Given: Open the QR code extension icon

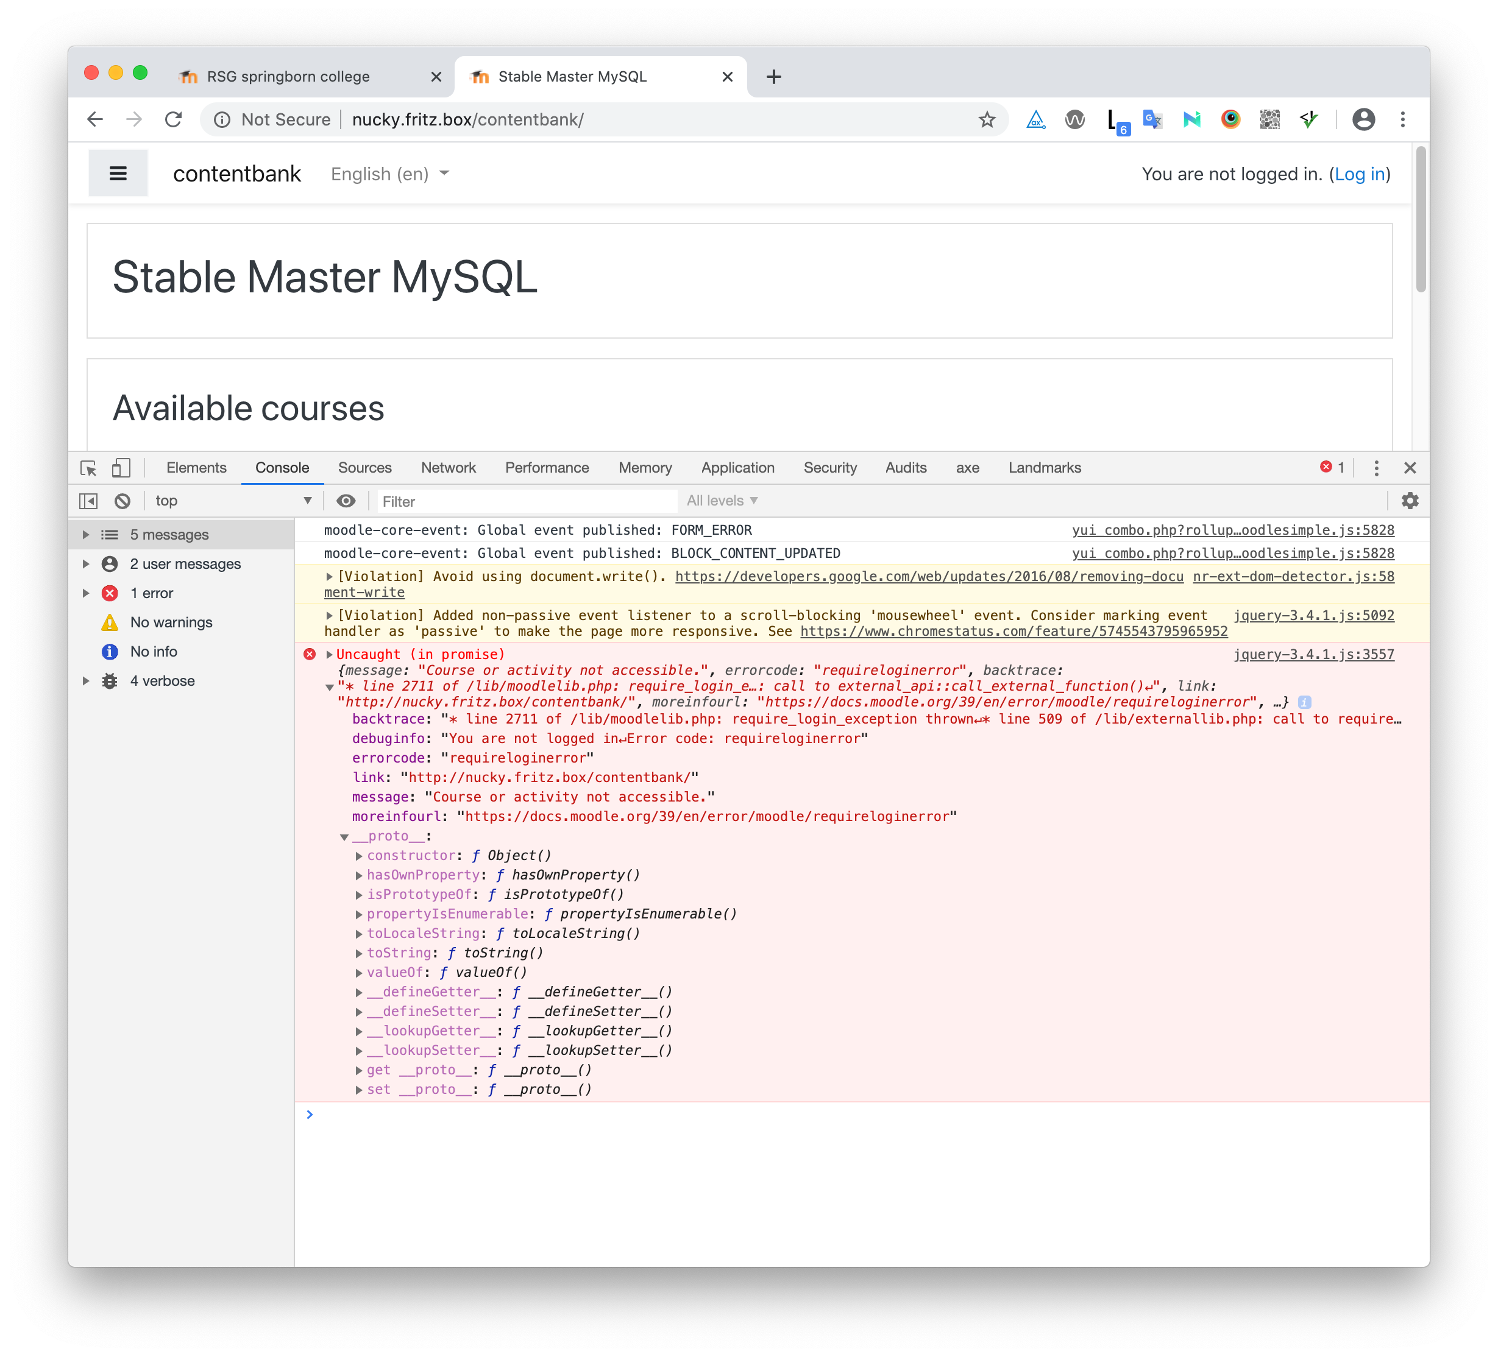Looking at the screenshot, I should pyautogui.click(x=1270, y=119).
